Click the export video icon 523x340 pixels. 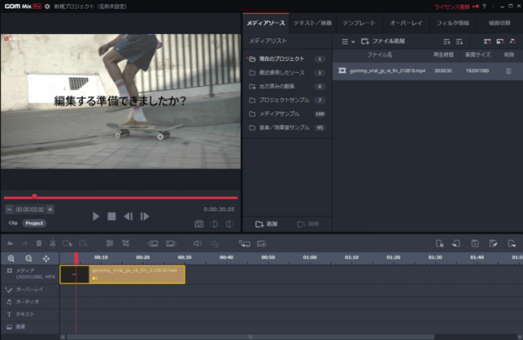point(512,243)
